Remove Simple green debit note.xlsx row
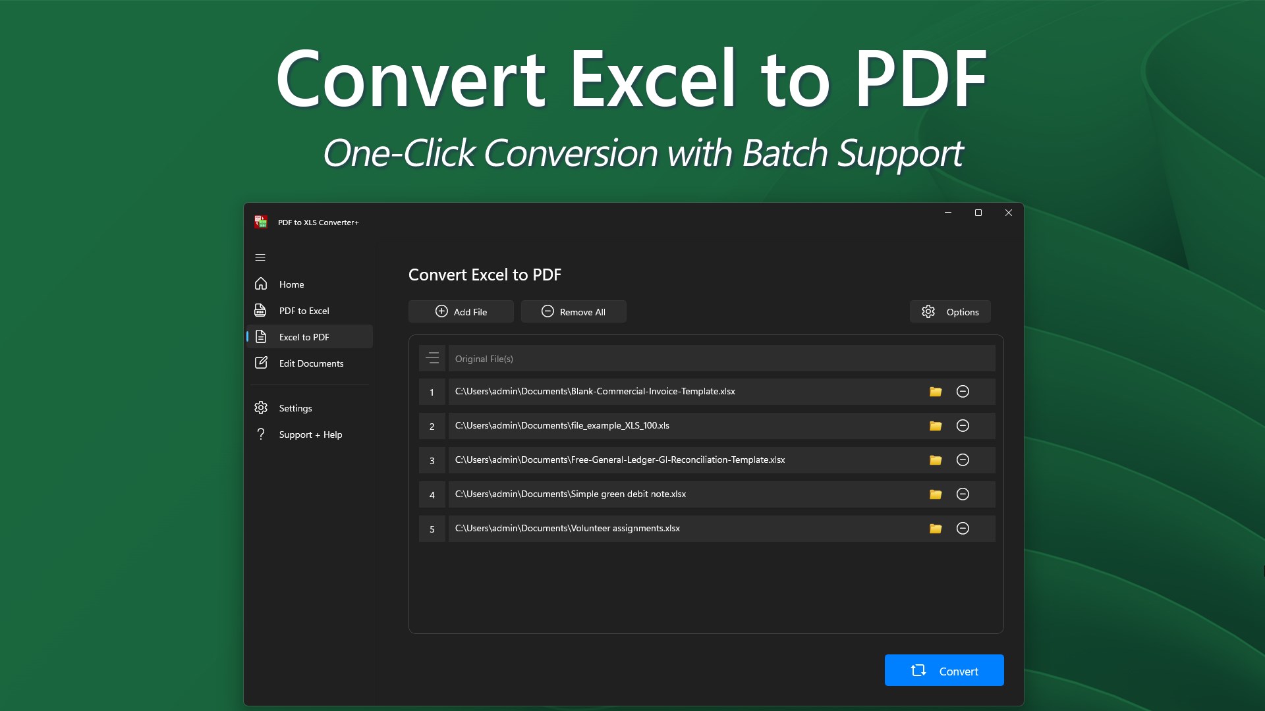1265x711 pixels. coord(963,494)
